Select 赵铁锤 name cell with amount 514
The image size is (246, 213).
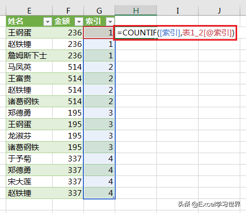[29, 90]
